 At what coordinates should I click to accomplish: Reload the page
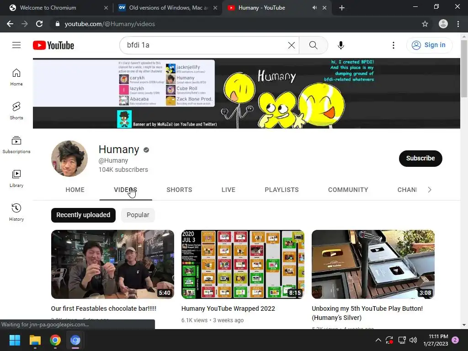pos(39,24)
